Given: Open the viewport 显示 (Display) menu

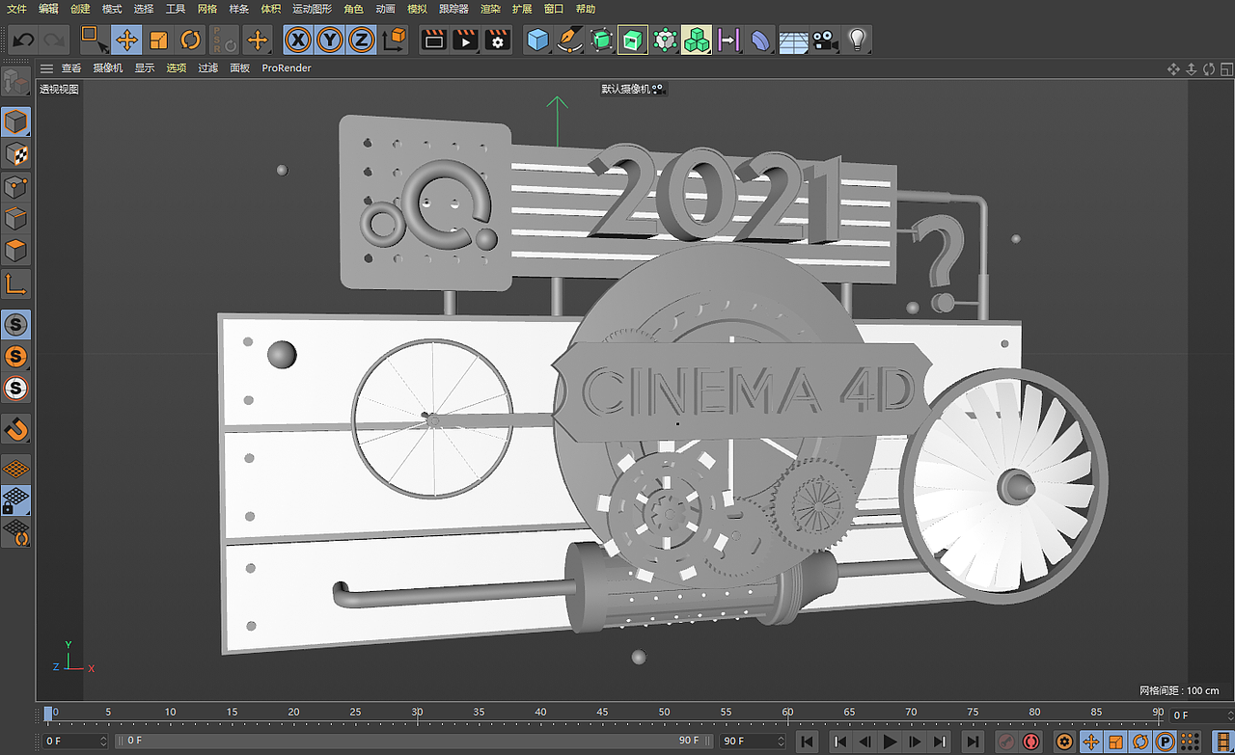Looking at the screenshot, I should pos(145,68).
